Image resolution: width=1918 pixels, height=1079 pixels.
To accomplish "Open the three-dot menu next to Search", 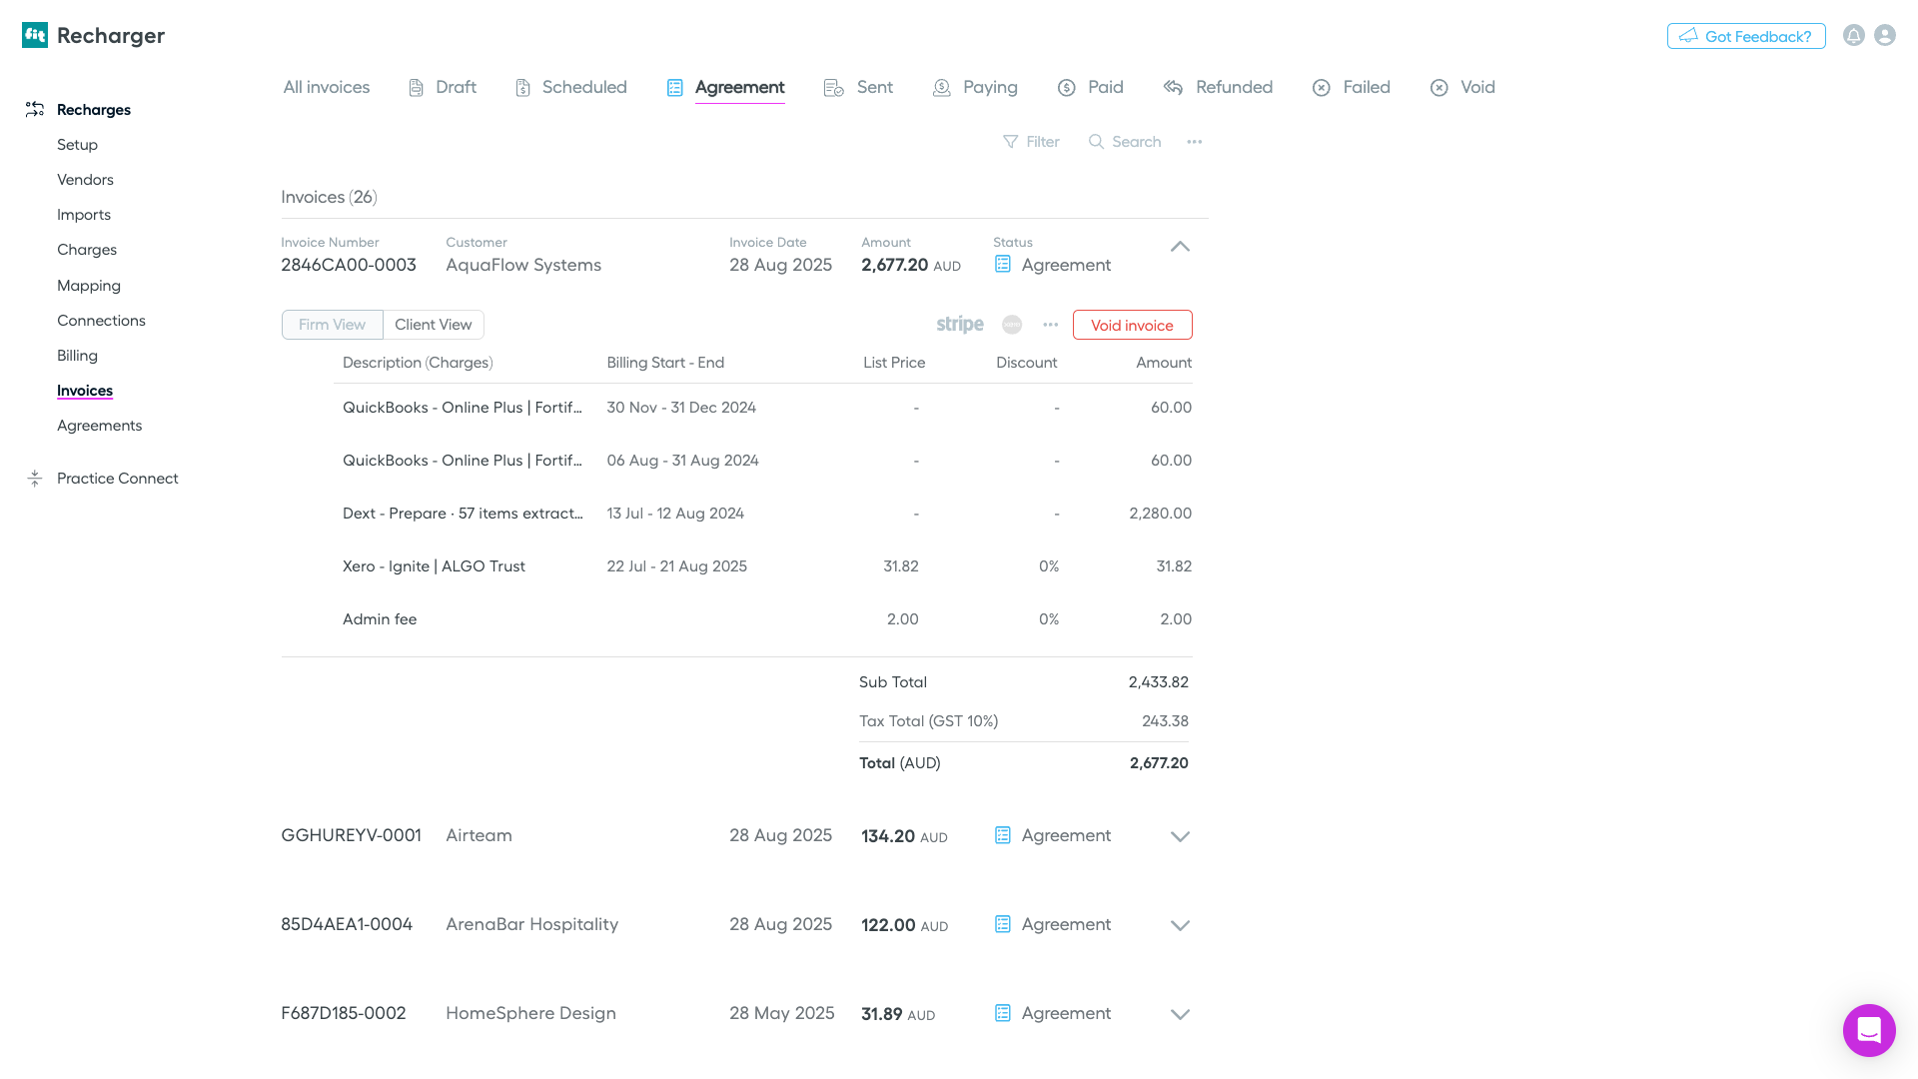I will 1194,142.
